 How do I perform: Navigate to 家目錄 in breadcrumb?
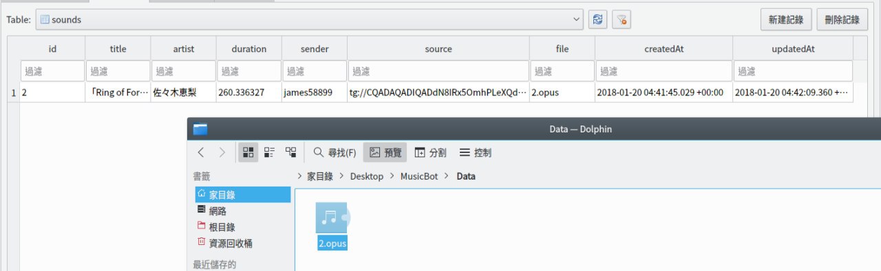point(319,176)
